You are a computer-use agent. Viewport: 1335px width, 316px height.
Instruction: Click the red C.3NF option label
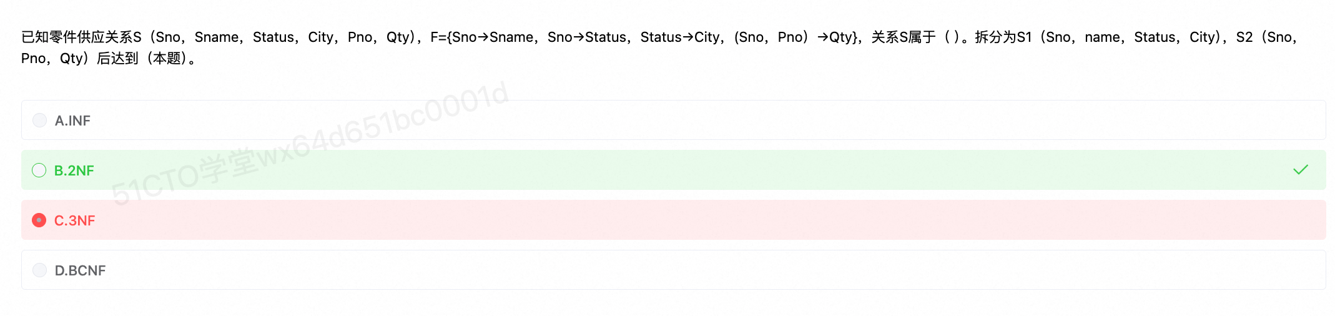(75, 220)
